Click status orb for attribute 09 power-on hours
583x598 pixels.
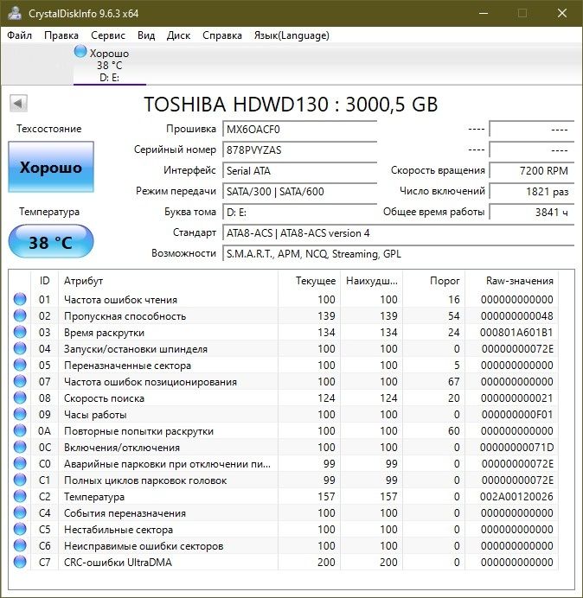(x=20, y=414)
